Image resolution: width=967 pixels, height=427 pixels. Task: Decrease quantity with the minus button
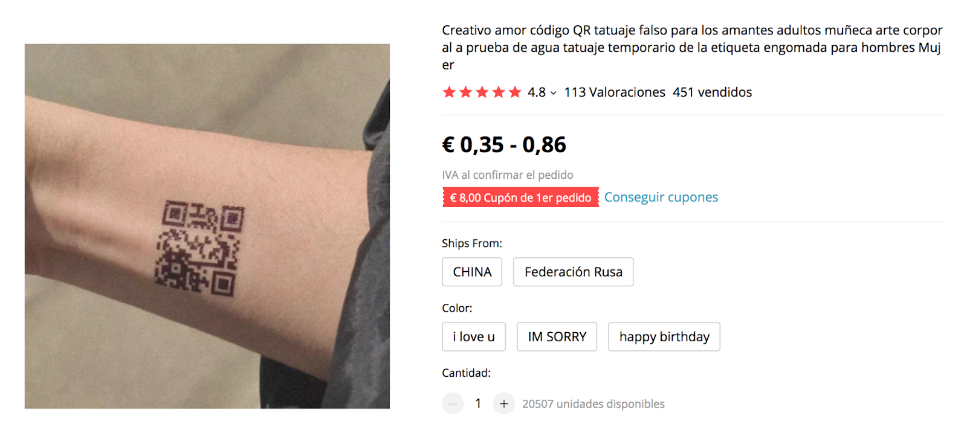(x=453, y=403)
